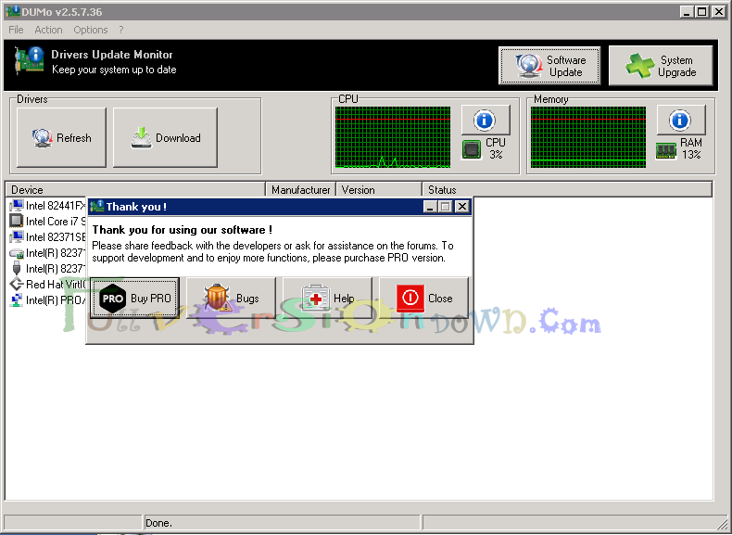732x535 pixels.
Task: Select the Intel 82441FX device row
Action: [x=47, y=206]
